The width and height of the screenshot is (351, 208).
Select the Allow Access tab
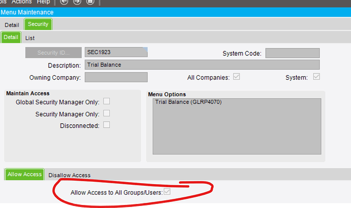click(24, 175)
